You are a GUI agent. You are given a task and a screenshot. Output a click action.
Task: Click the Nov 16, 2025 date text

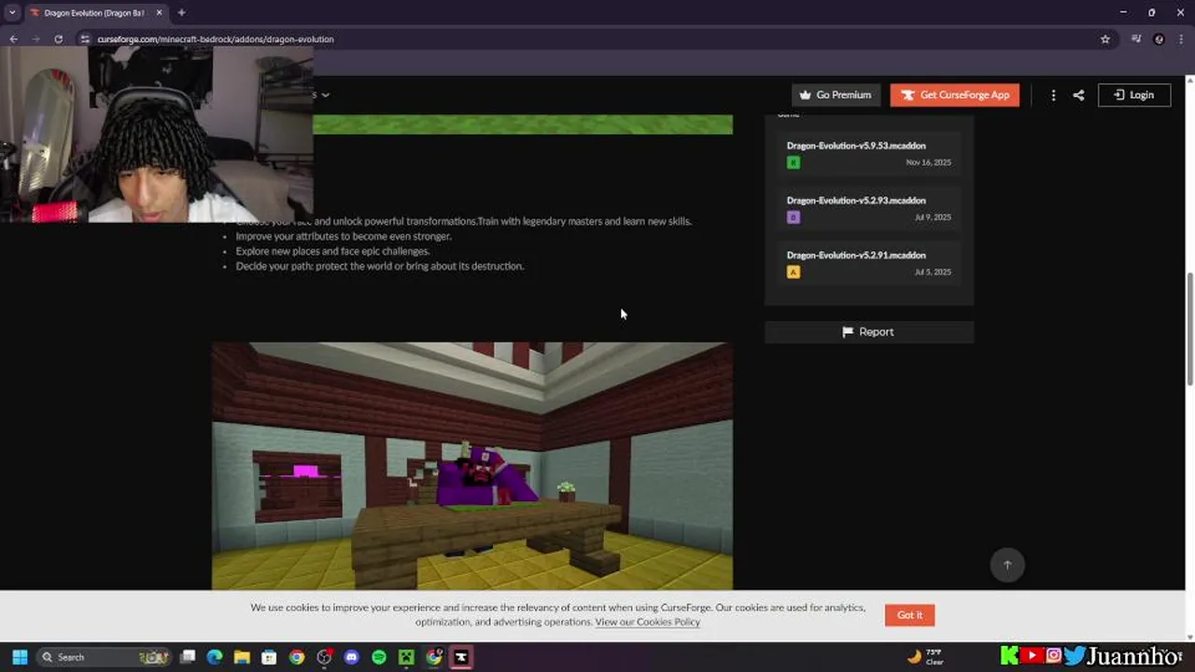pos(928,162)
